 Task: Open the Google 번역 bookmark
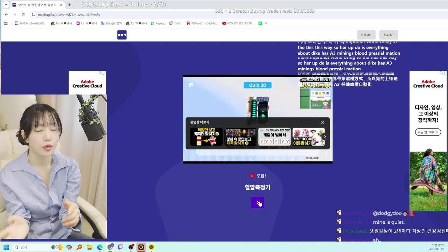pyautogui.click(x=111, y=23)
